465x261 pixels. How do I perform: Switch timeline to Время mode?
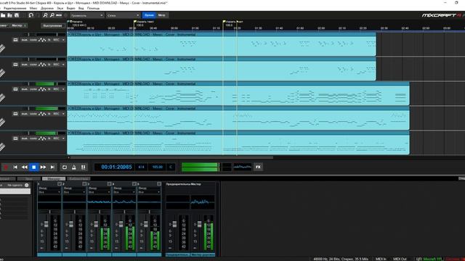[x=149, y=15]
